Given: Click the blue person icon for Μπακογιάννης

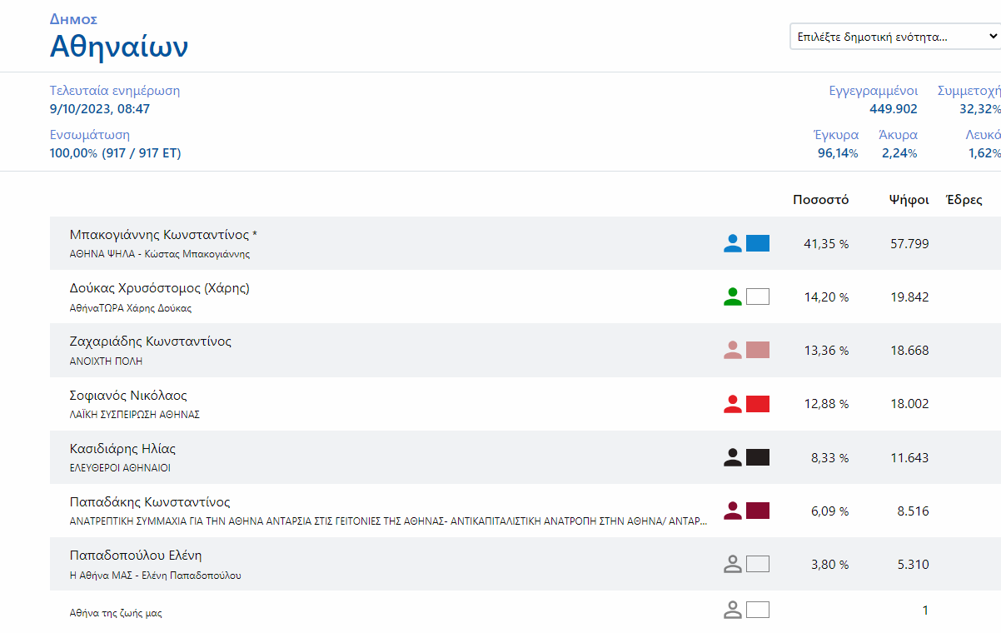Looking at the screenshot, I should [732, 243].
